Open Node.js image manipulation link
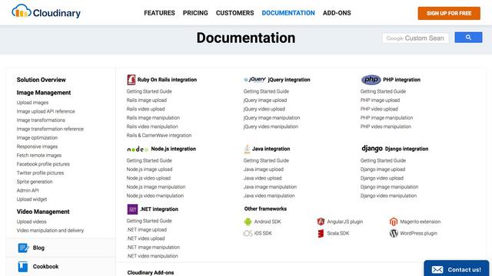Image resolution: width=492 pixels, height=276 pixels. point(156,187)
